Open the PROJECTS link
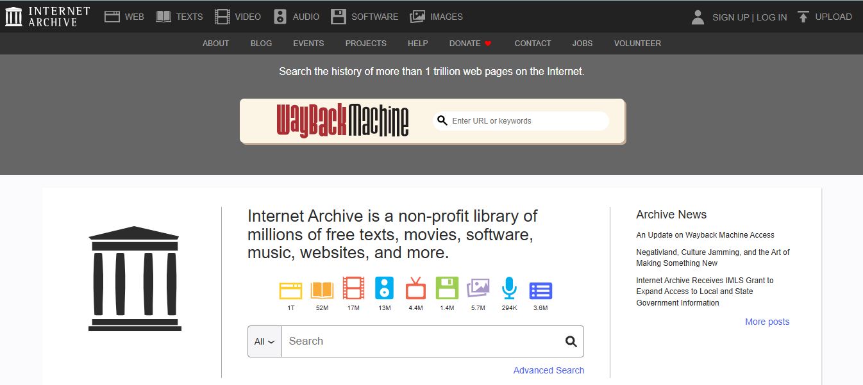The image size is (863, 385). [366, 44]
